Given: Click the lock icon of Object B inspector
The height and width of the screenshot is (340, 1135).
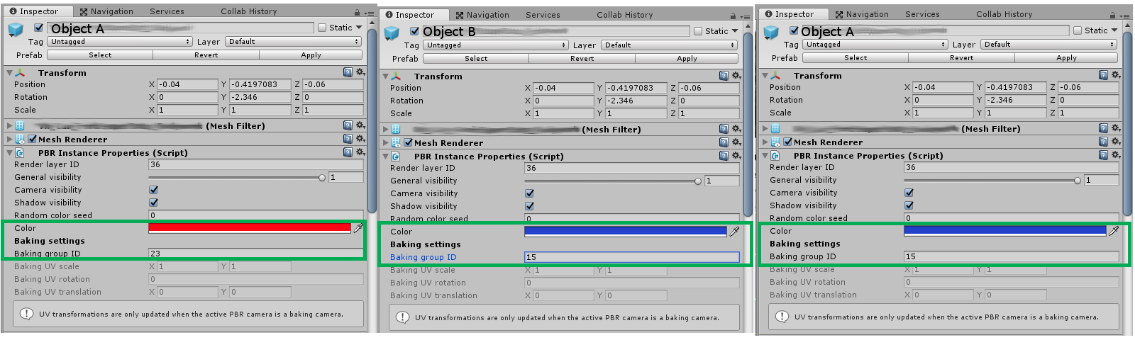Looking at the screenshot, I should tap(733, 16).
